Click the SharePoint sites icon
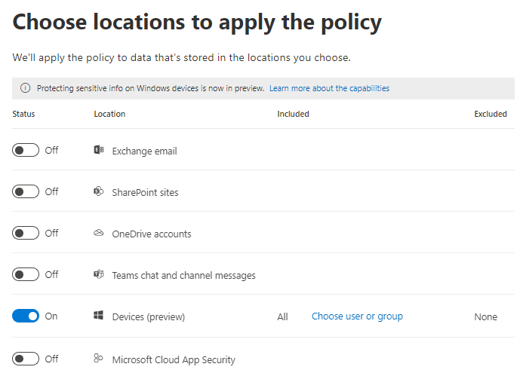The height and width of the screenshot is (376, 523). click(x=98, y=192)
